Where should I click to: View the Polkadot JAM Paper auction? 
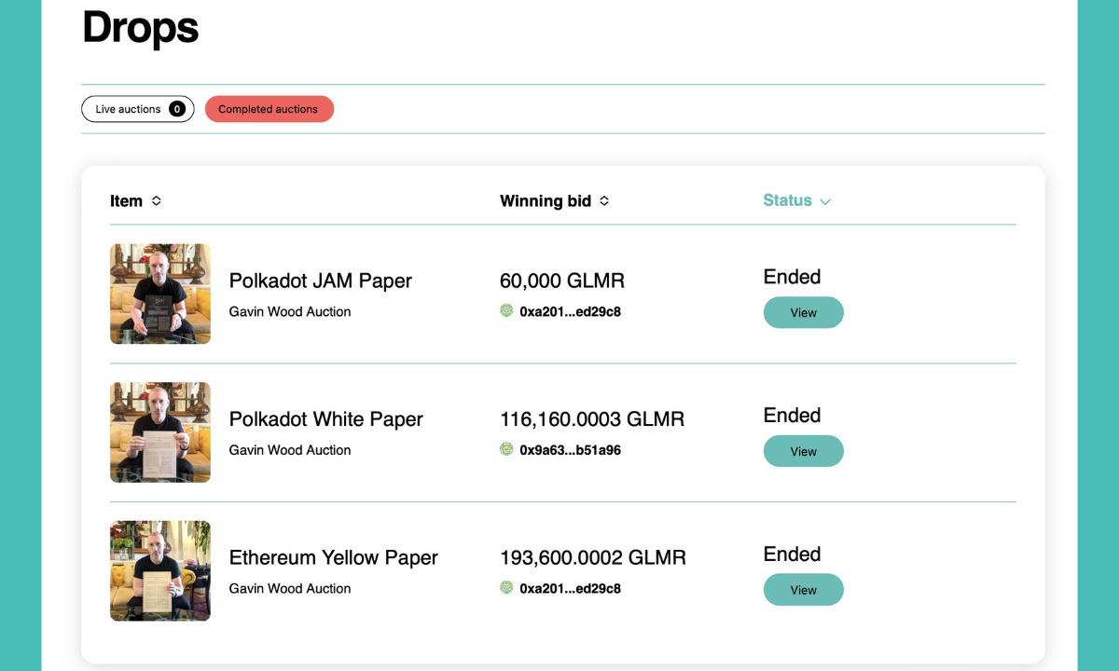pyautogui.click(x=803, y=312)
